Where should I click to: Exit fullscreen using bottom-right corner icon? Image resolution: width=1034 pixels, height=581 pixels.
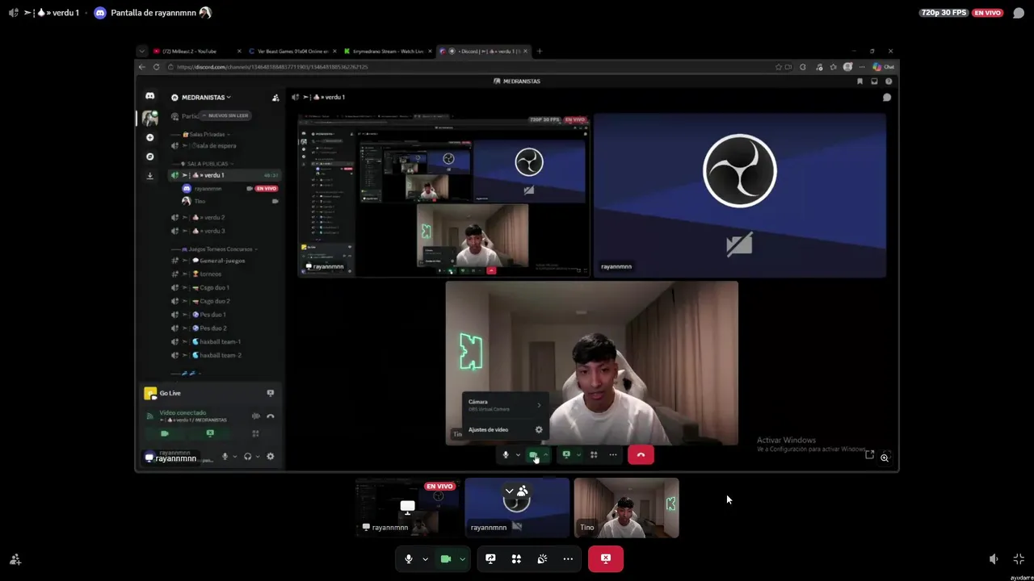(1019, 559)
